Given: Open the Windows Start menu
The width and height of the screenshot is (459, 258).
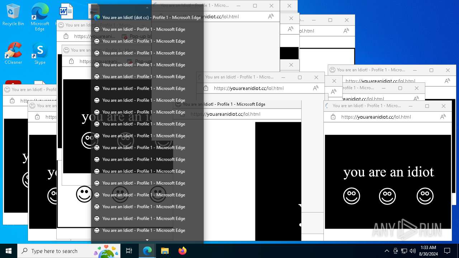Looking at the screenshot, I should [9, 251].
